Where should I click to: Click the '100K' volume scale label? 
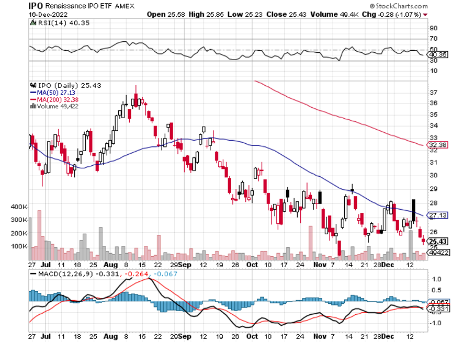pyautogui.click(x=19, y=246)
